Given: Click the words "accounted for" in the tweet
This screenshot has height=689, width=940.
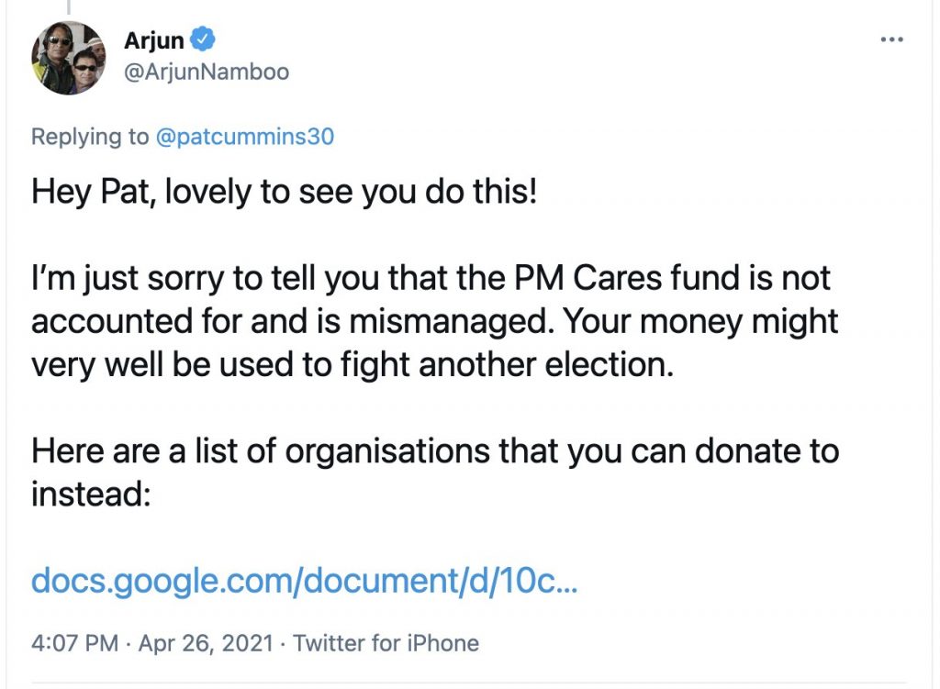Looking at the screenshot, I should [124, 322].
